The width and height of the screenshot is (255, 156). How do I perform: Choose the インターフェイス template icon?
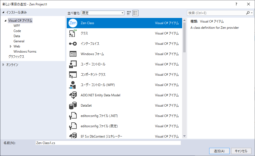click(x=73, y=44)
